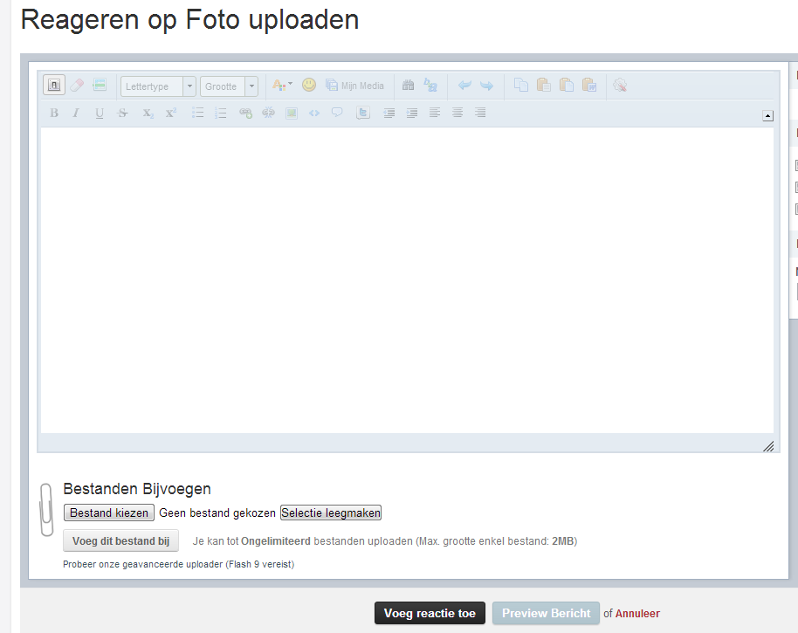Viewport: 798px width, 633px height.
Task: Toggle superscript formatting
Action: click(170, 113)
